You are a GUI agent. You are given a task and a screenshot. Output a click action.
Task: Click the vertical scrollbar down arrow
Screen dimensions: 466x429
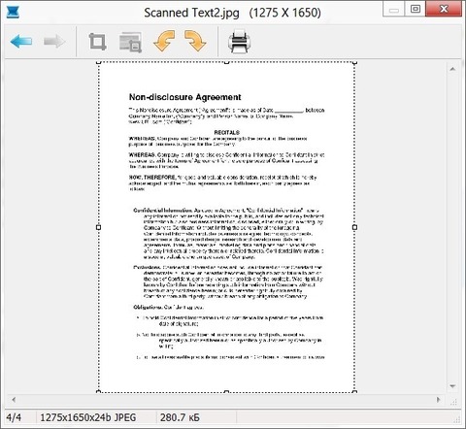[x=452, y=386]
